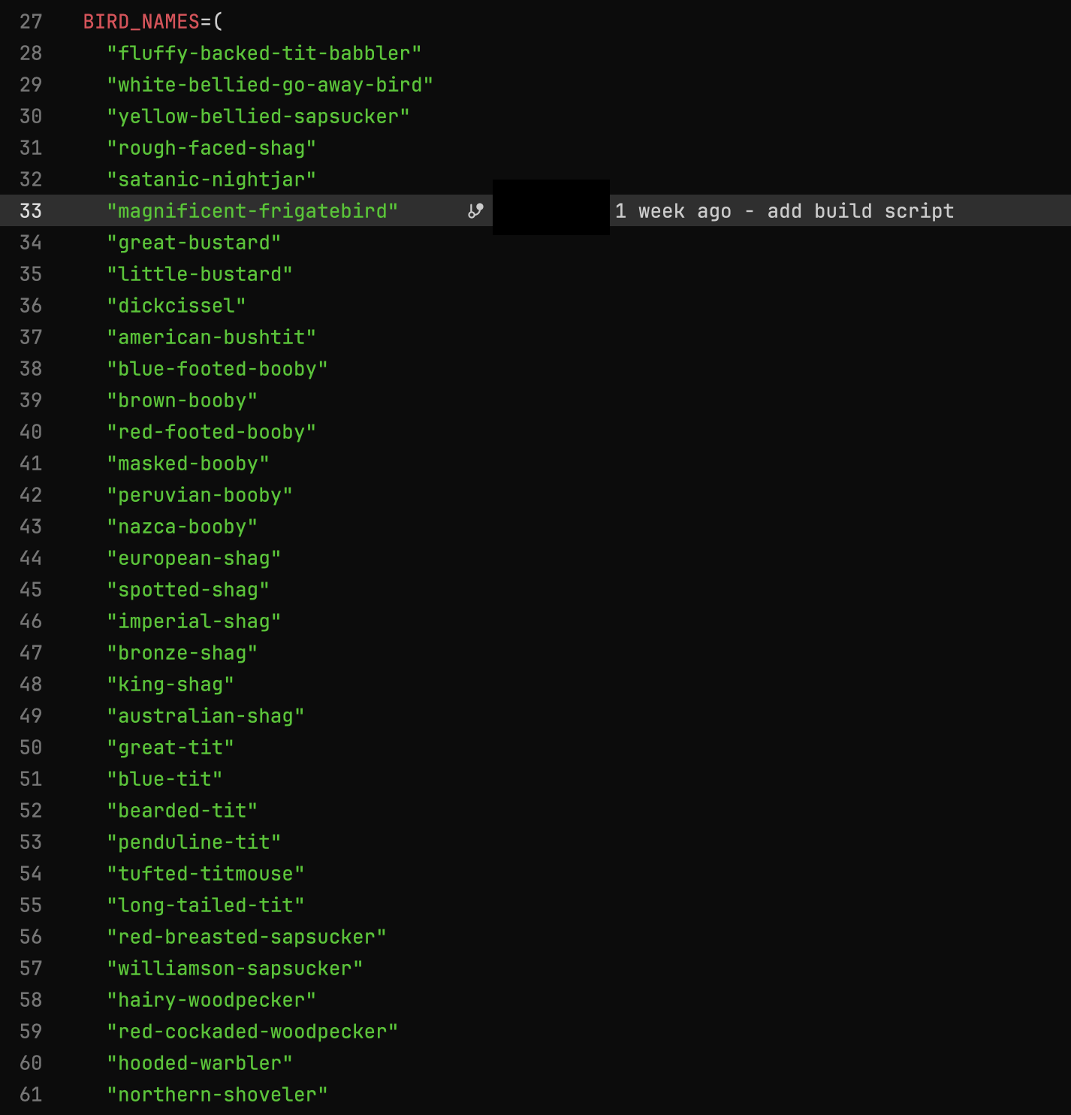The image size is (1071, 1115).
Task: Click the BIRD_NAMES variable name
Action: click(141, 22)
